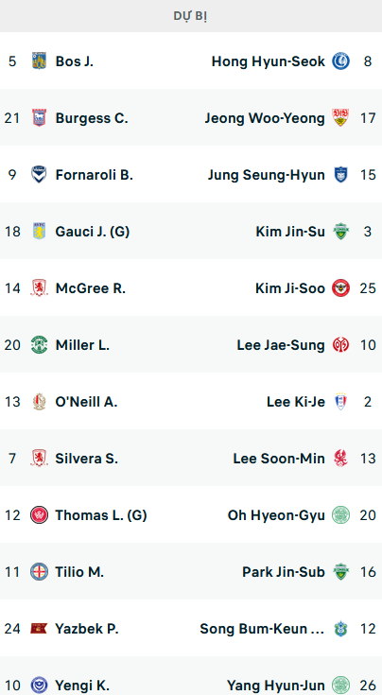The height and width of the screenshot is (695, 382).
Task: Select the truncated Song Bum-Keun name
Action: pos(262,629)
